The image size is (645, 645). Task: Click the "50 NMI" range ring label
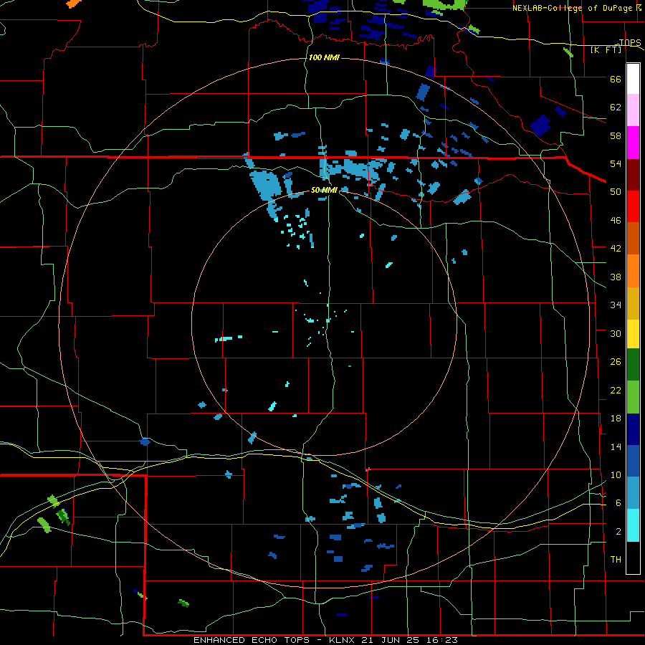pyautogui.click(x=324, y=190)
